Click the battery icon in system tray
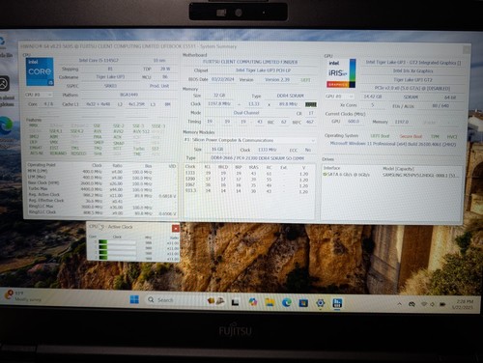The image size is (483, 363). [x=442, y=304]
